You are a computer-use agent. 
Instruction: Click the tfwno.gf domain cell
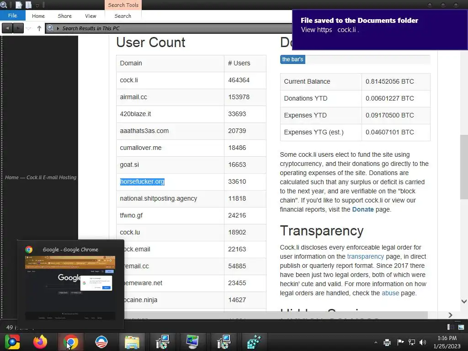coord(170,216)
